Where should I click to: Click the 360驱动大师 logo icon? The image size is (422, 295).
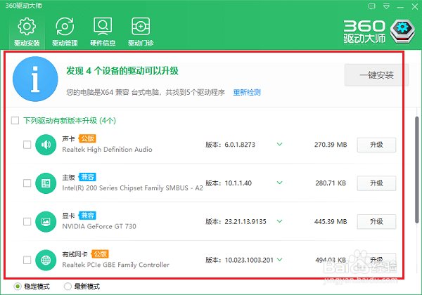402,32
